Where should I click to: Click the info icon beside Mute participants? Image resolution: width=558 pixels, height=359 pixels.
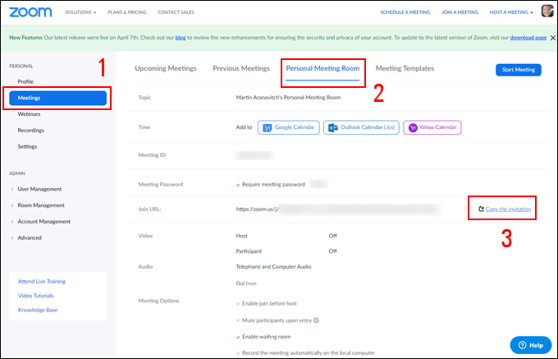[x=316, y=320]
